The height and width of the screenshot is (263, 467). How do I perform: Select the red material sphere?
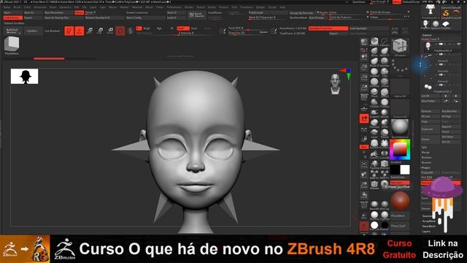pos(400,201)
